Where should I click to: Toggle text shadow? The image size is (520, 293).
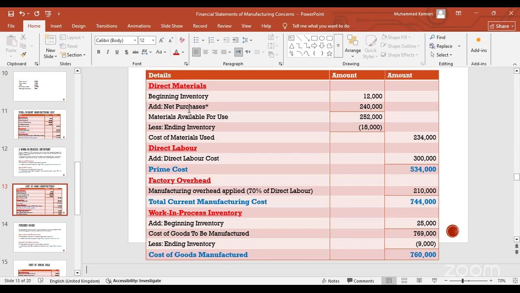point(126,52)
